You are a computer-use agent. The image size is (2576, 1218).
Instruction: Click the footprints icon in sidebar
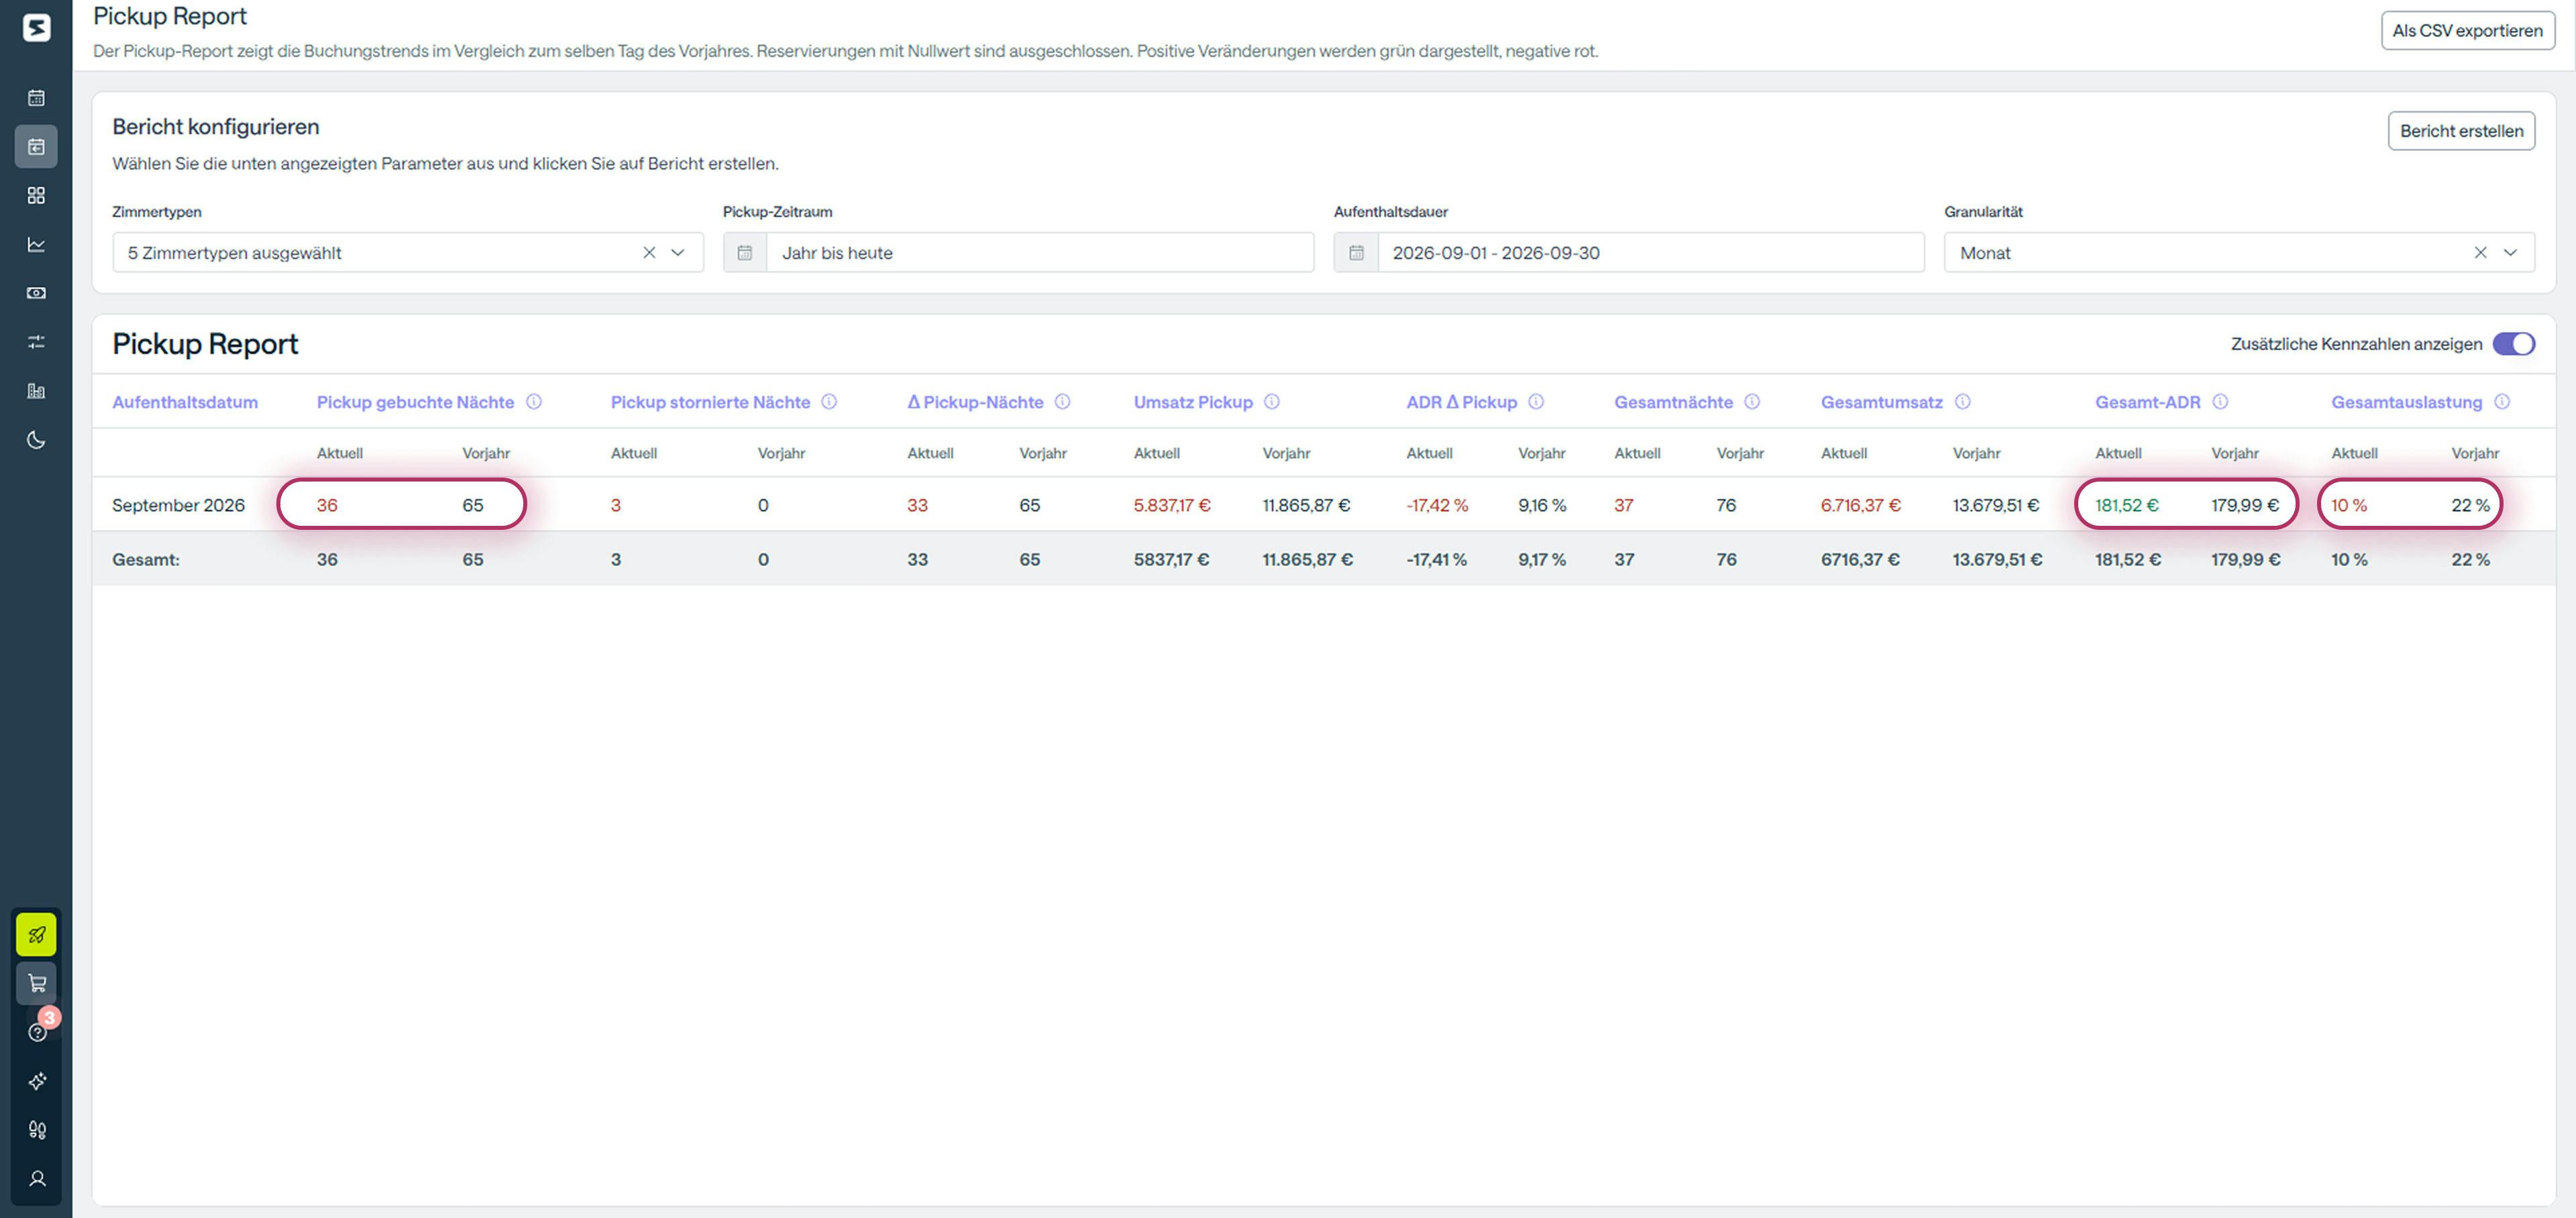[37, 1130]
